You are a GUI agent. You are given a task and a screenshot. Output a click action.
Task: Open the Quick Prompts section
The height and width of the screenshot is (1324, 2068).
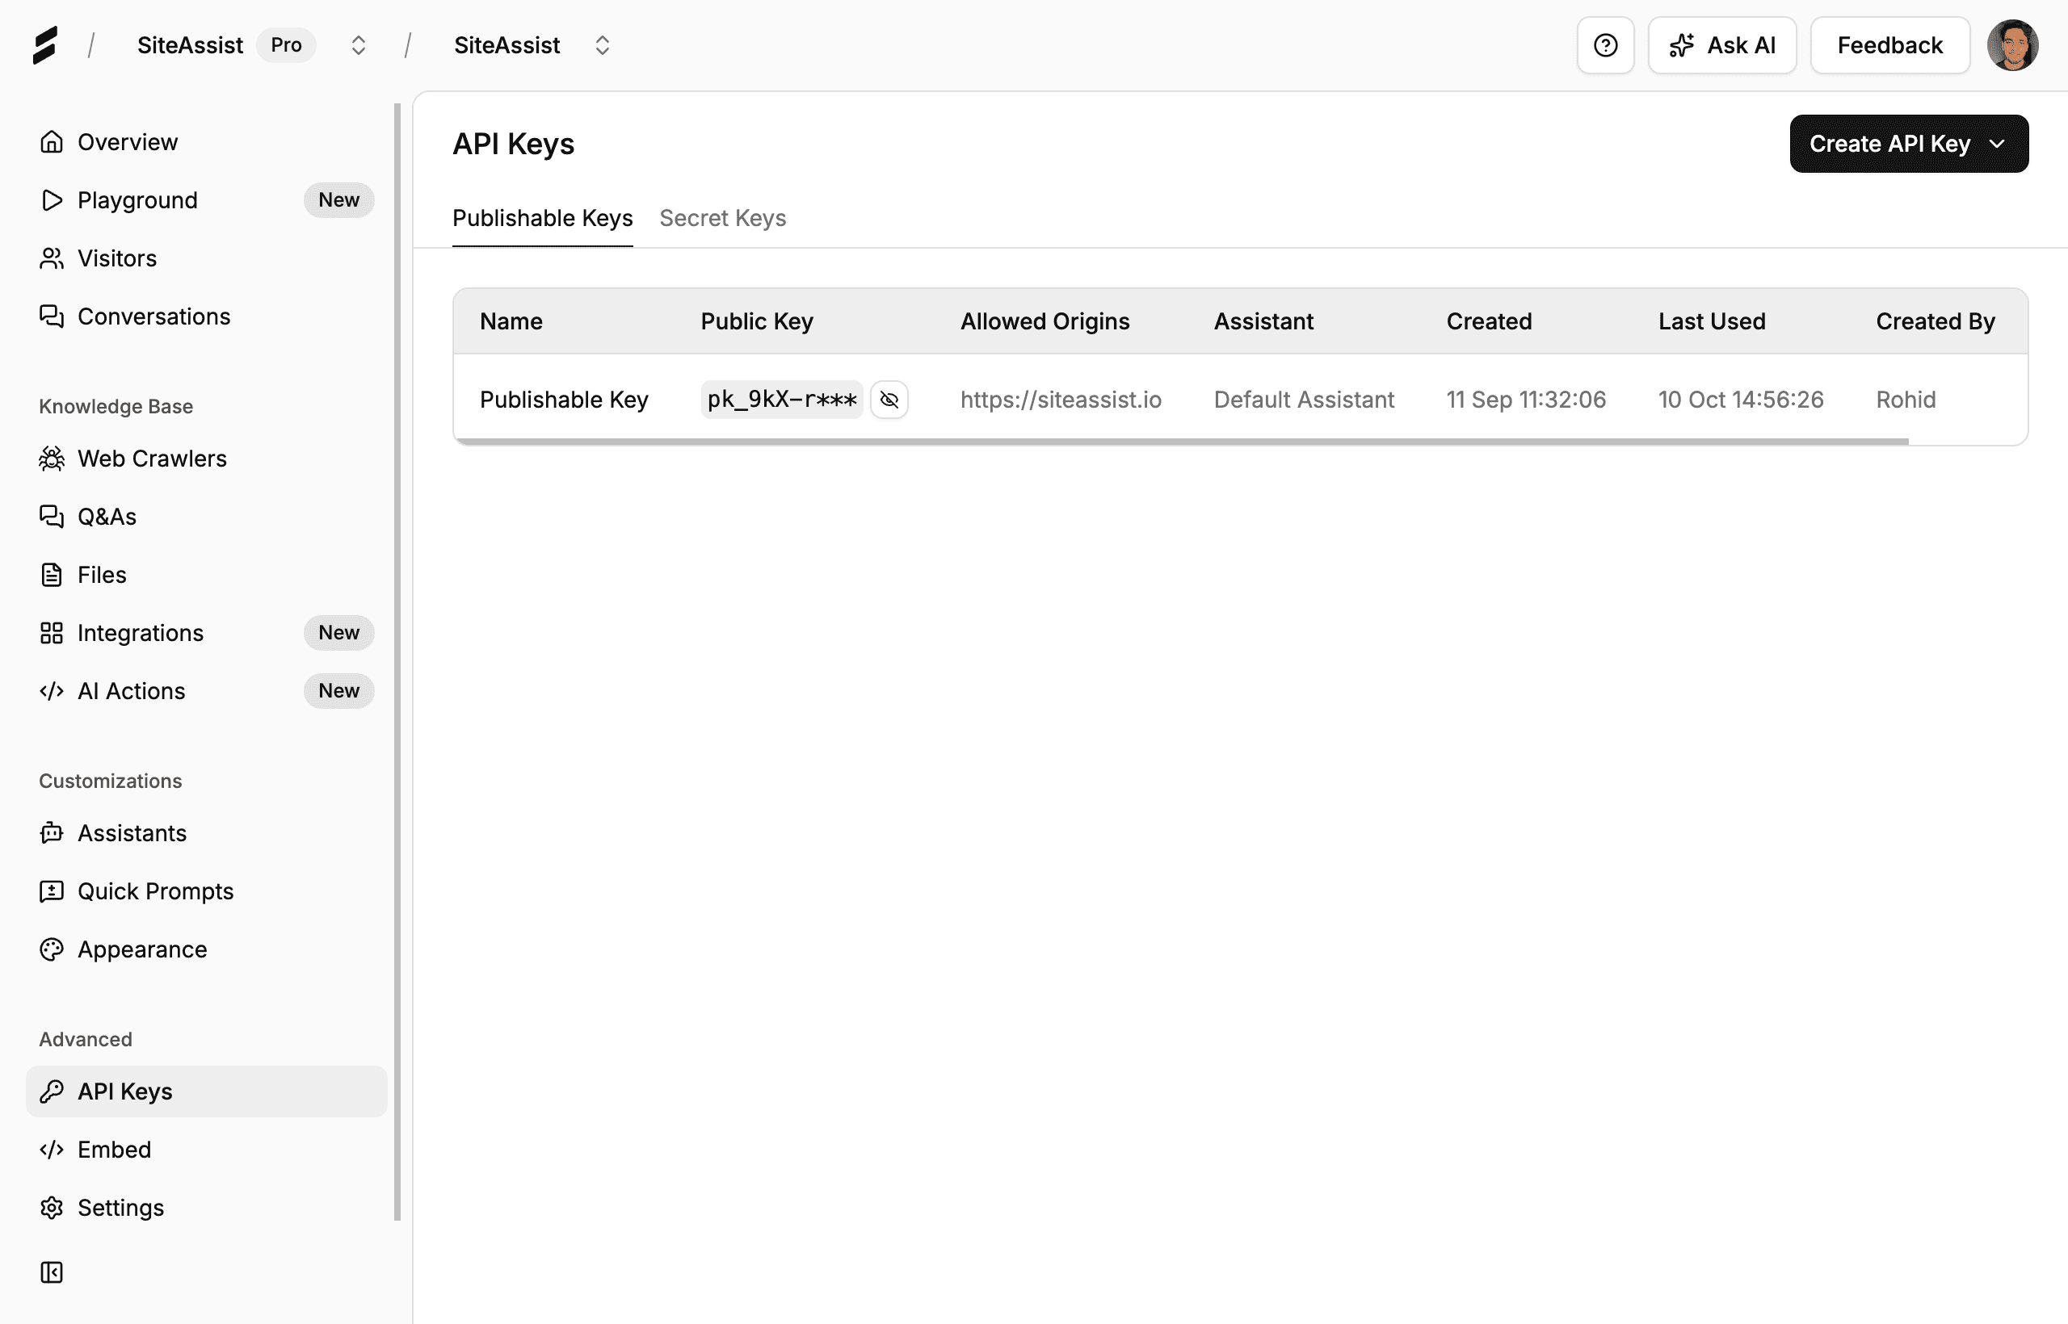(156, 890)
